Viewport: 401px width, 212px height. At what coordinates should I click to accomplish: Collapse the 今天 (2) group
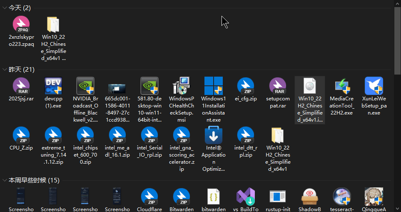click(5, 8)
